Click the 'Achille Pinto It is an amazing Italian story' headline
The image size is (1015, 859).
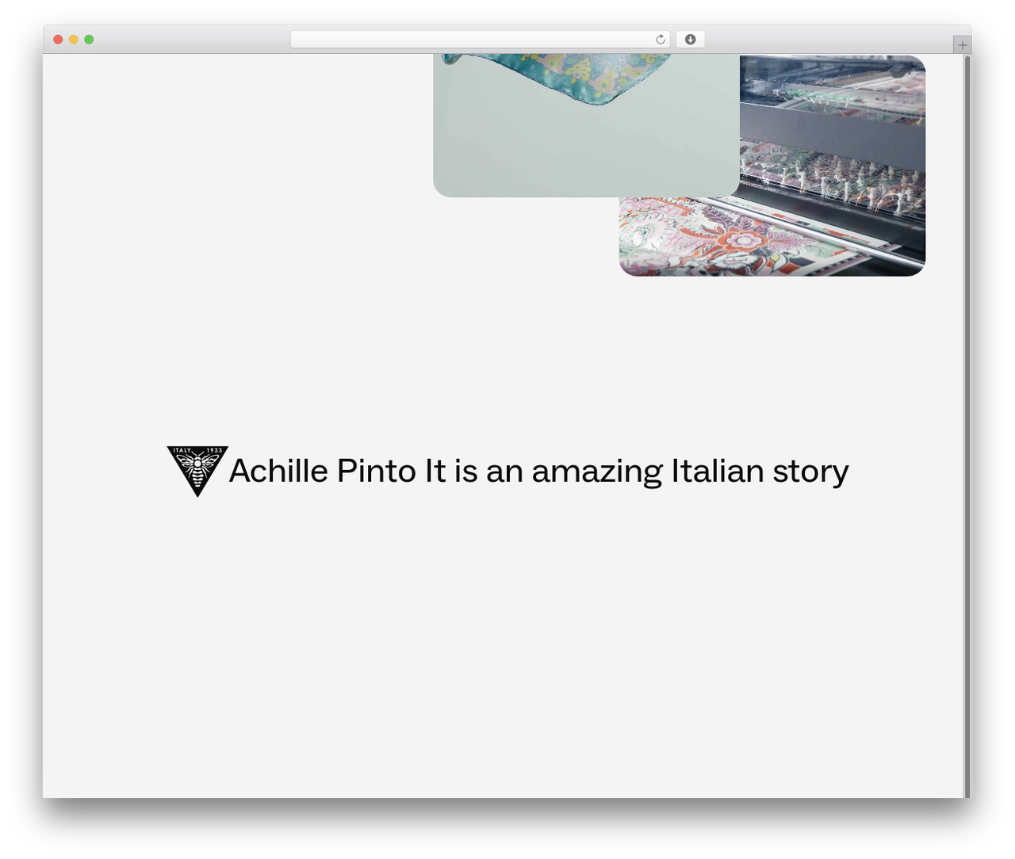pos(538,471)
